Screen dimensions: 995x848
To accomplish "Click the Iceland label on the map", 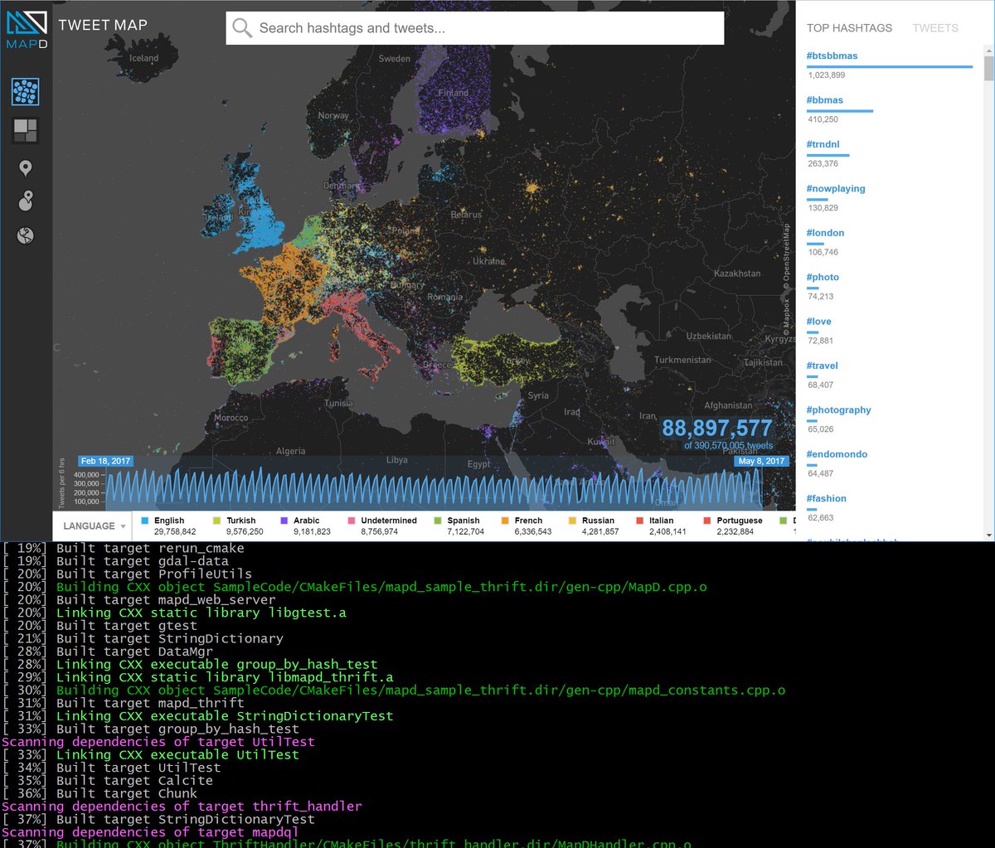I will (x=143, y=58).
